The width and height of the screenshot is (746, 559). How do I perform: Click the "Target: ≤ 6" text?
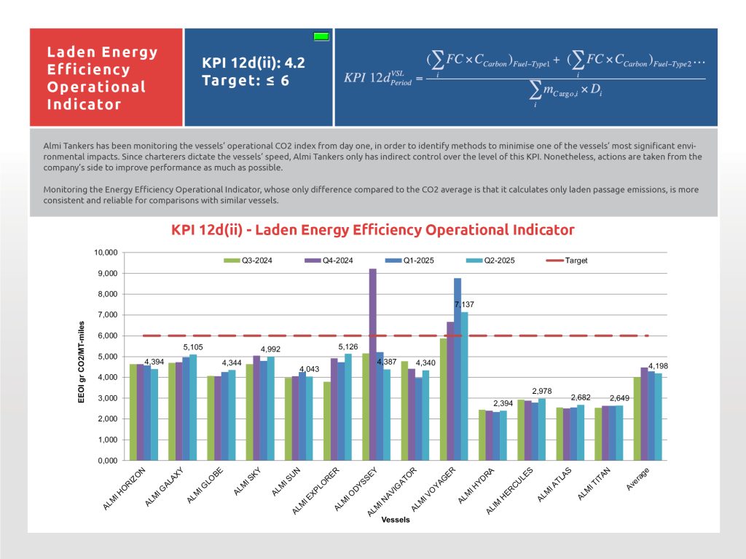(246, 80)
